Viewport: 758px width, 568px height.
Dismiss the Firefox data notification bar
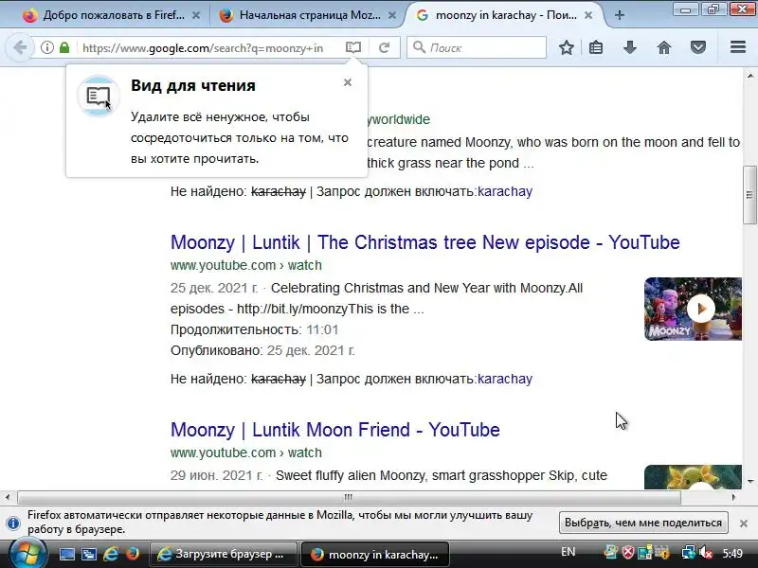[x=744, y=524]
